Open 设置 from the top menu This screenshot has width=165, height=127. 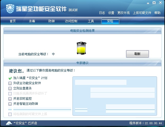[111, 13]
